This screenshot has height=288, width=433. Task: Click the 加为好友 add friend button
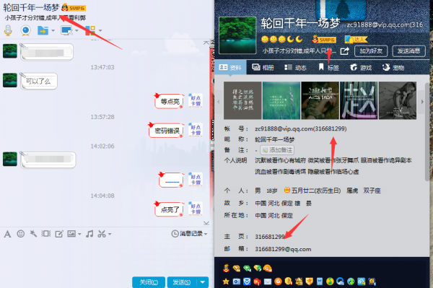click(371, 51)
